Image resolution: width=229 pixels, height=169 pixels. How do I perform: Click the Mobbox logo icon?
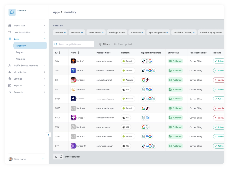(12, 12)
